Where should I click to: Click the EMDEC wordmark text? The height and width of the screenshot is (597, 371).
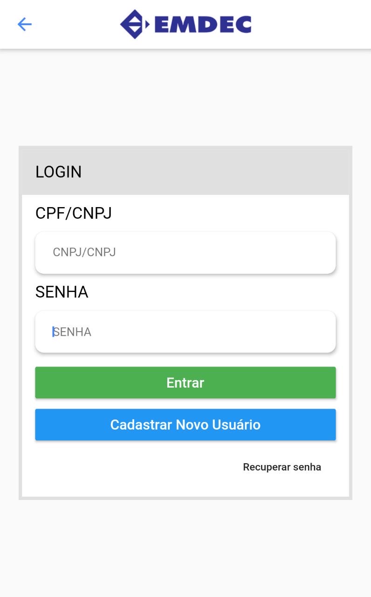click(x=203, y=25)
